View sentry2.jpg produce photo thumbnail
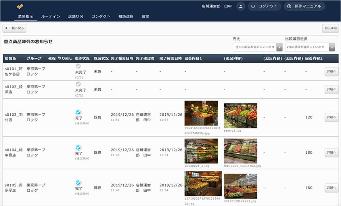This screenshot has height=206, width=341. [x=240, y=116]
